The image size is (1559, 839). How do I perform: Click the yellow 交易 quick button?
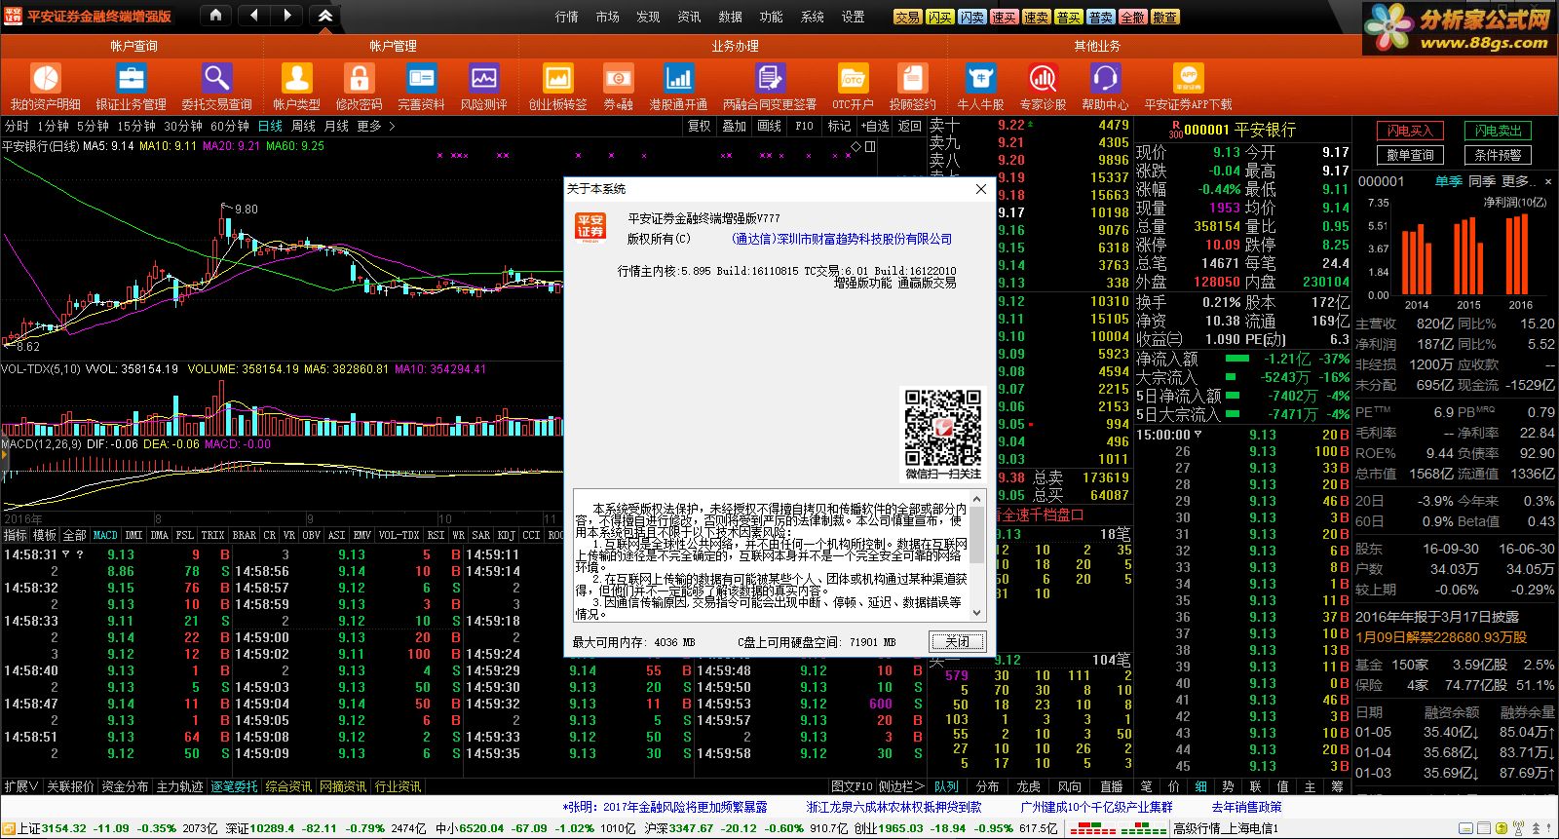tap(907, 17)
